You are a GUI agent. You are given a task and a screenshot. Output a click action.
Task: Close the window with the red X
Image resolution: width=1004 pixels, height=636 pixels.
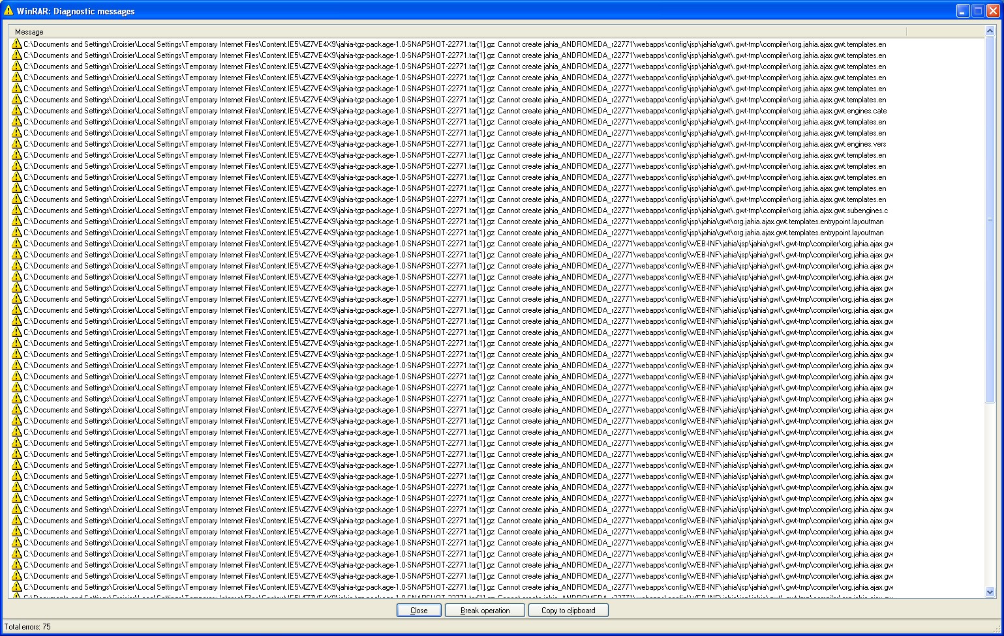tap(993, 10)
